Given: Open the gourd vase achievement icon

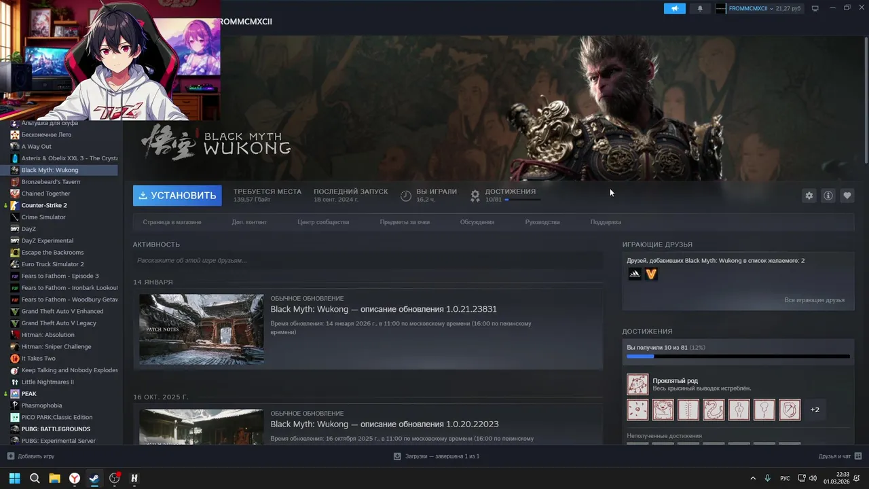Looking at the screenshot, I should (739, 410).
